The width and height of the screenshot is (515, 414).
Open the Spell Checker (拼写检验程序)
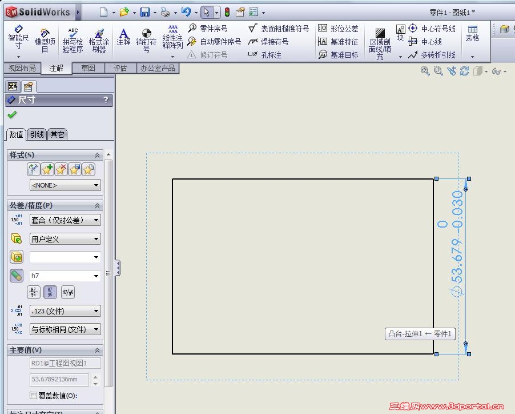(73, 41)
